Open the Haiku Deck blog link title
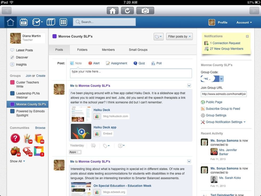This screenshot has width=261, height=196. (102, 110)
